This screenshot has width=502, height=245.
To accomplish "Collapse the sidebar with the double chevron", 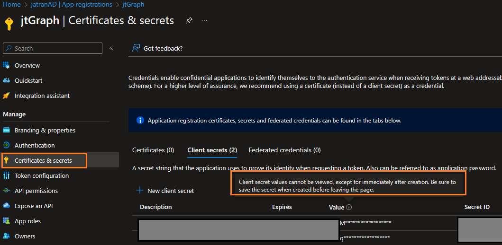I will 111,48.
